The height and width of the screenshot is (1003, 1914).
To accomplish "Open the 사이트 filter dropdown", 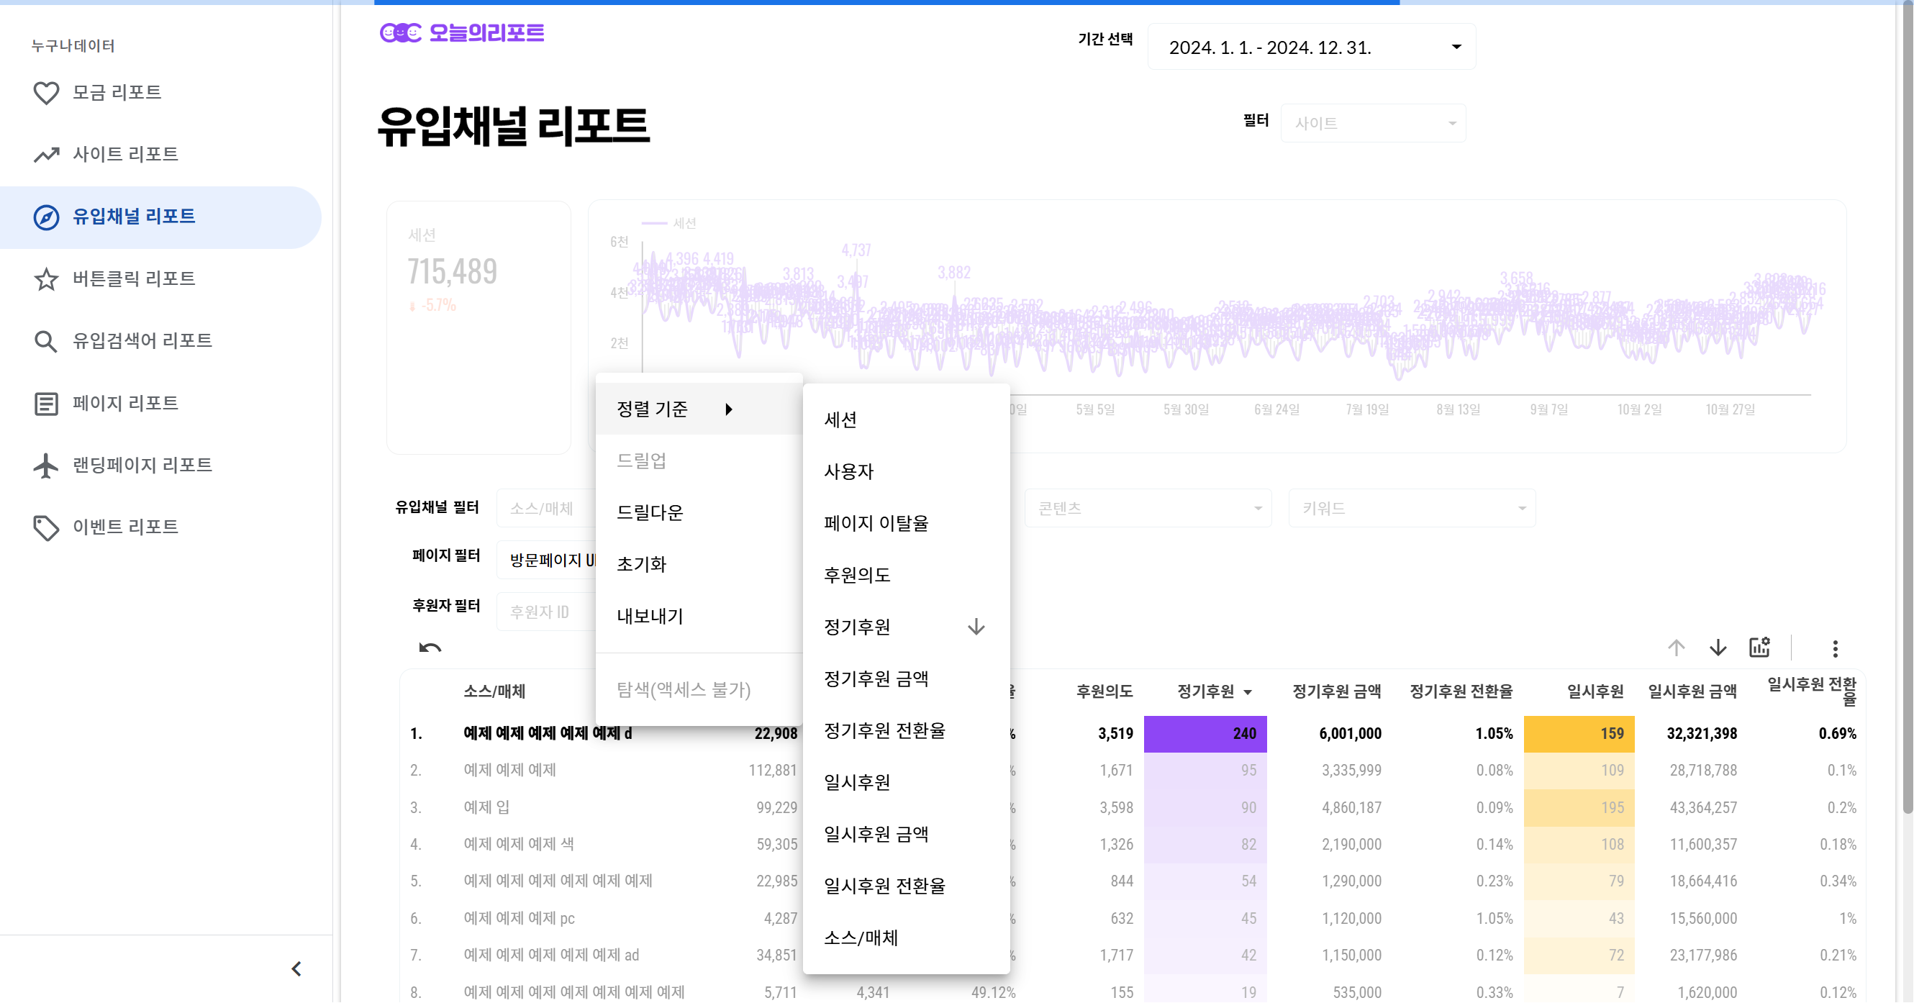I will click(1373, 123).
